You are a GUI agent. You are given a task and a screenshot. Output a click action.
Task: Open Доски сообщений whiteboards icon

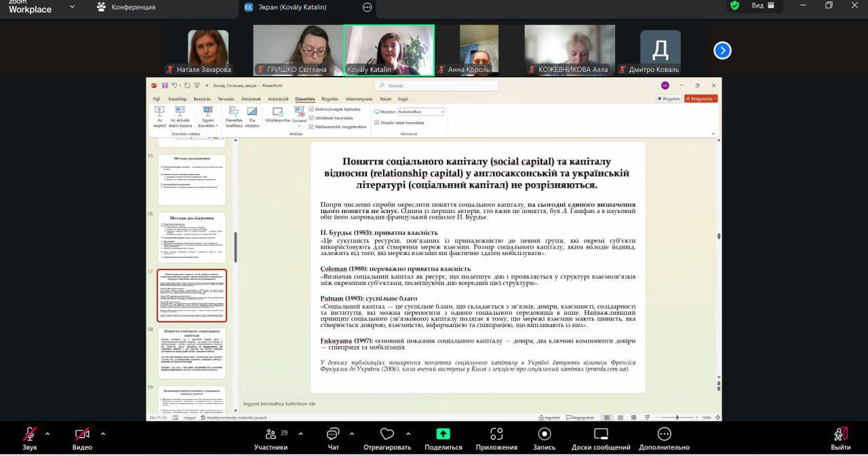601,434
